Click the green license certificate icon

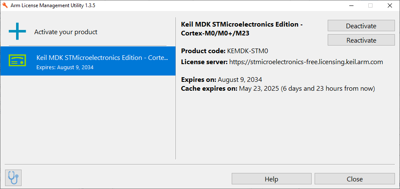point(17,61)
